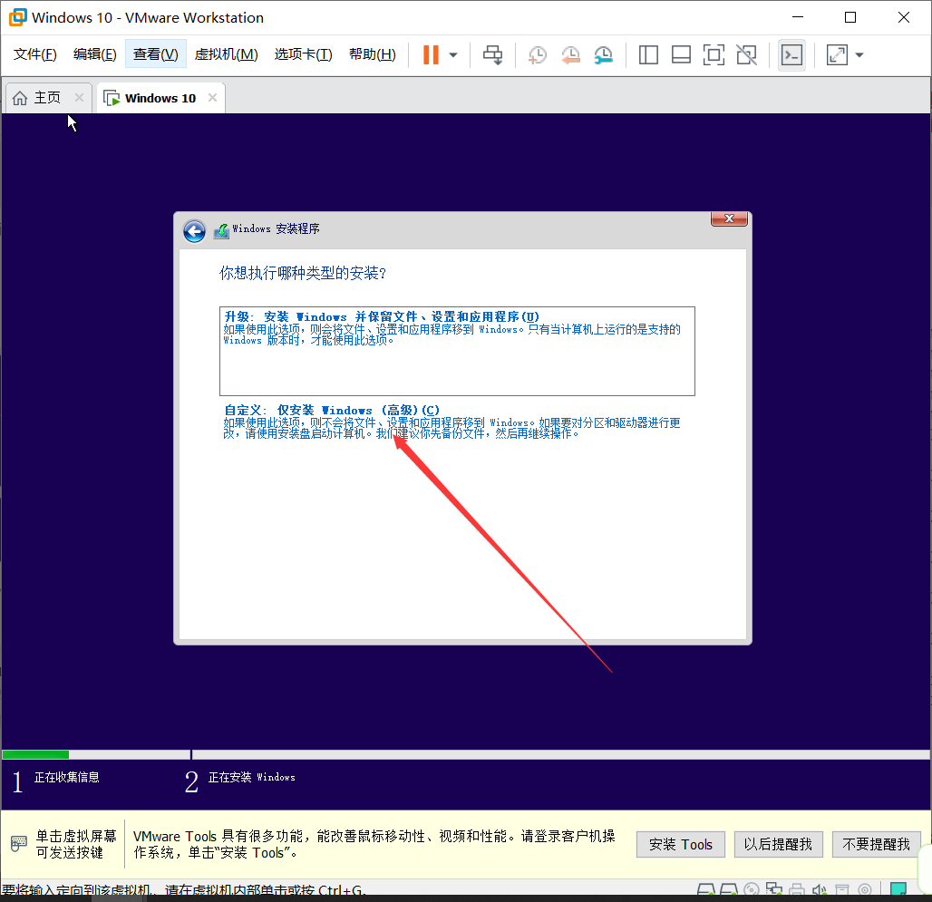932x902 pixels.
Task: Open the 查看(V) menu
Action: point(156,54)
